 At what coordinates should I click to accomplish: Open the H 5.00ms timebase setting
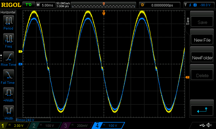click(45, 5)
